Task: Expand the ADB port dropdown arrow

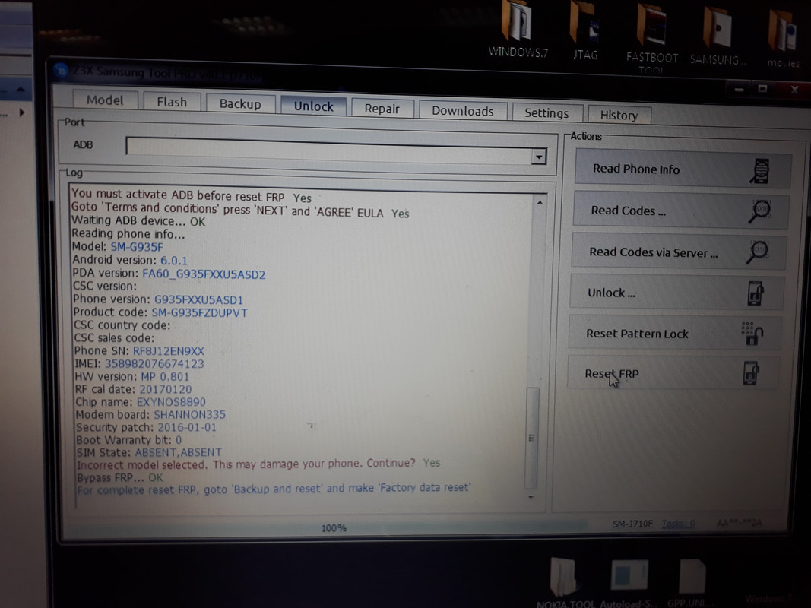Action: tap(539, 156)
